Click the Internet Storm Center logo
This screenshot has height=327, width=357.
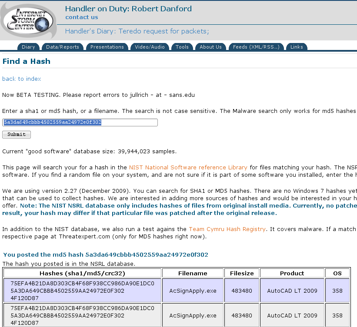click(x=28, y=22)
